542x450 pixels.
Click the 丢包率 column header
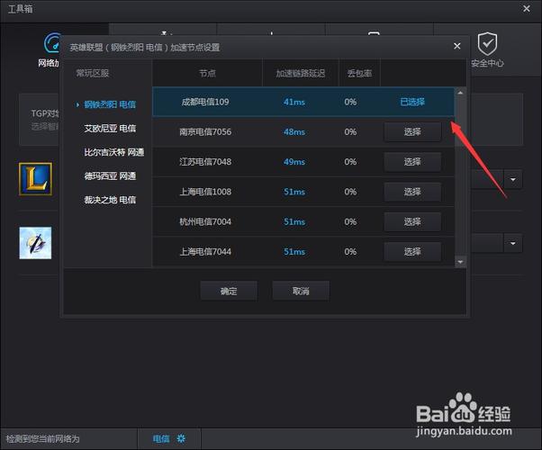click(x=359, y=73)
